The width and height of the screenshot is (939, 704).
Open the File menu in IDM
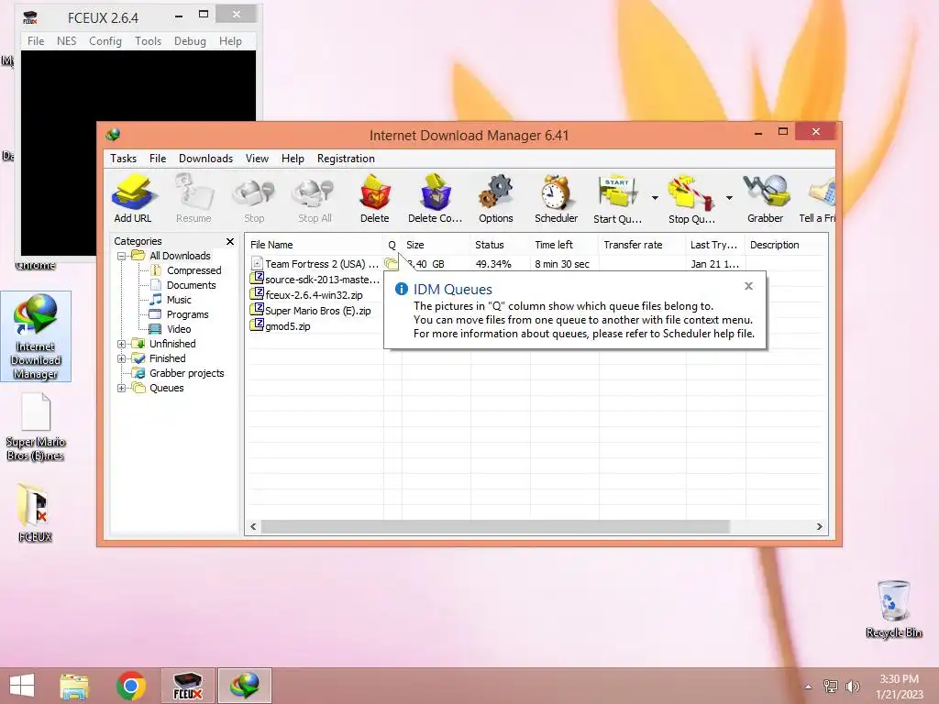pos(158,159)
